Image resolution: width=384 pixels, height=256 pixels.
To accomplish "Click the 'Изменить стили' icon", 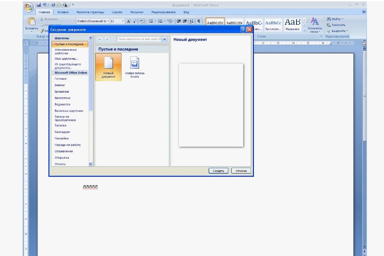I will 315,22.
